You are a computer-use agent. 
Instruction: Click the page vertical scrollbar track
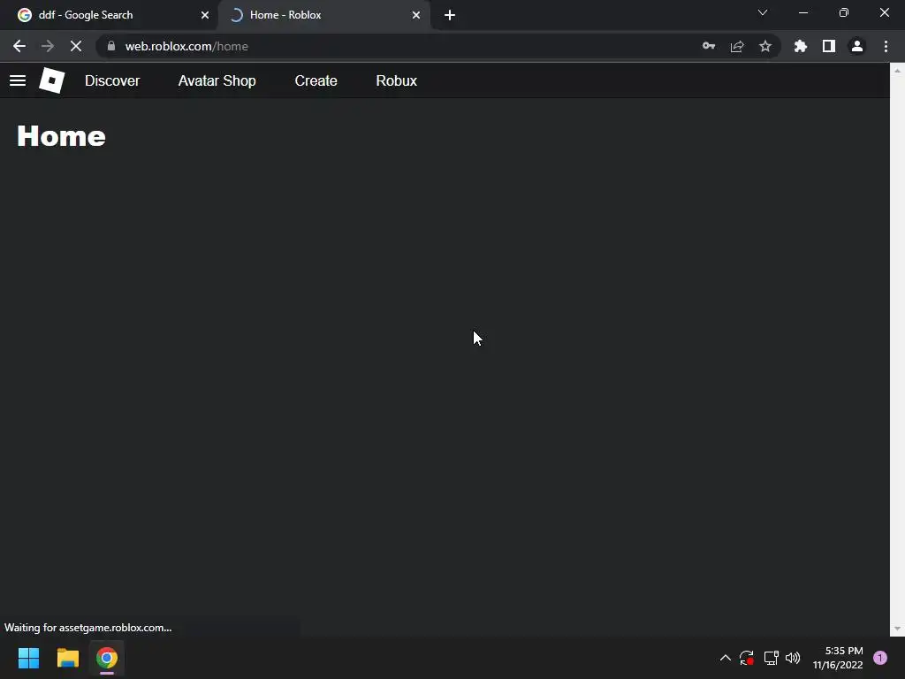[897, 349]
